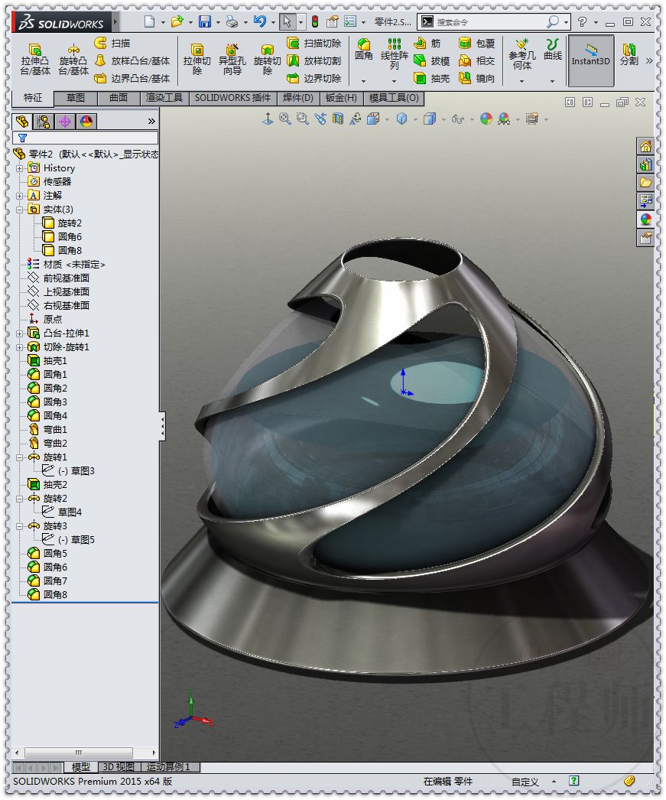Click the feature tree filter field

[x=85, y=138]
